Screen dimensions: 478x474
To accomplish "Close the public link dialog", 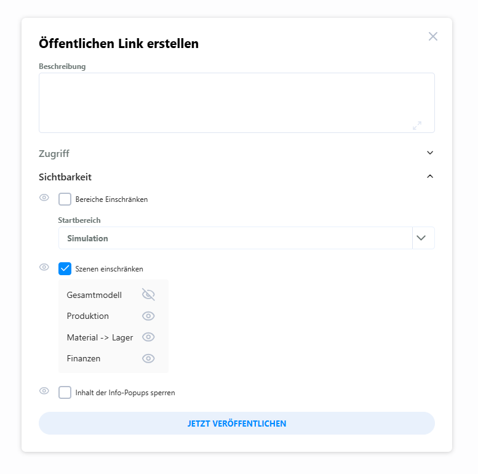I will pos(433,36).
